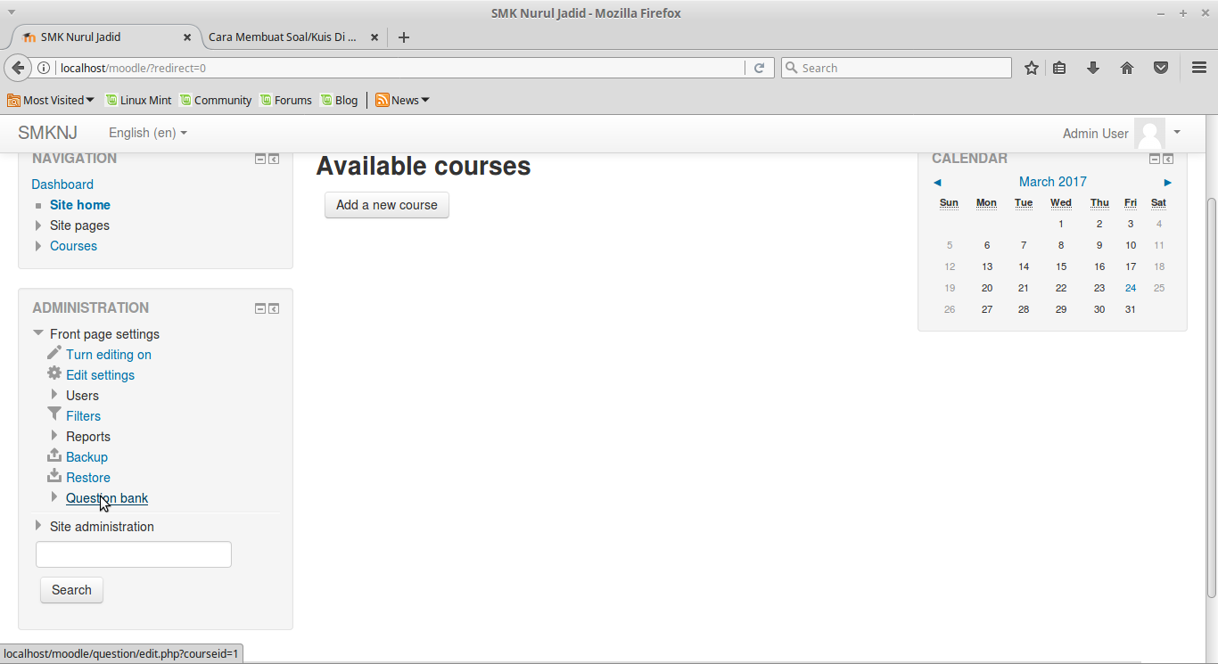Collapse the Calendar block
Image resolution: width=1218 pixels, height=664 pixels.
click(1154, 158)
